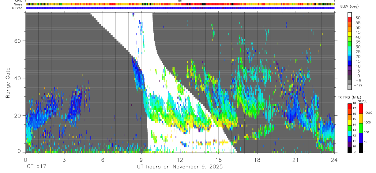Screen dimensions: 376x173
Task: Click the '20' tick label on Range Gate axis
Action: [x=17, y=115]
